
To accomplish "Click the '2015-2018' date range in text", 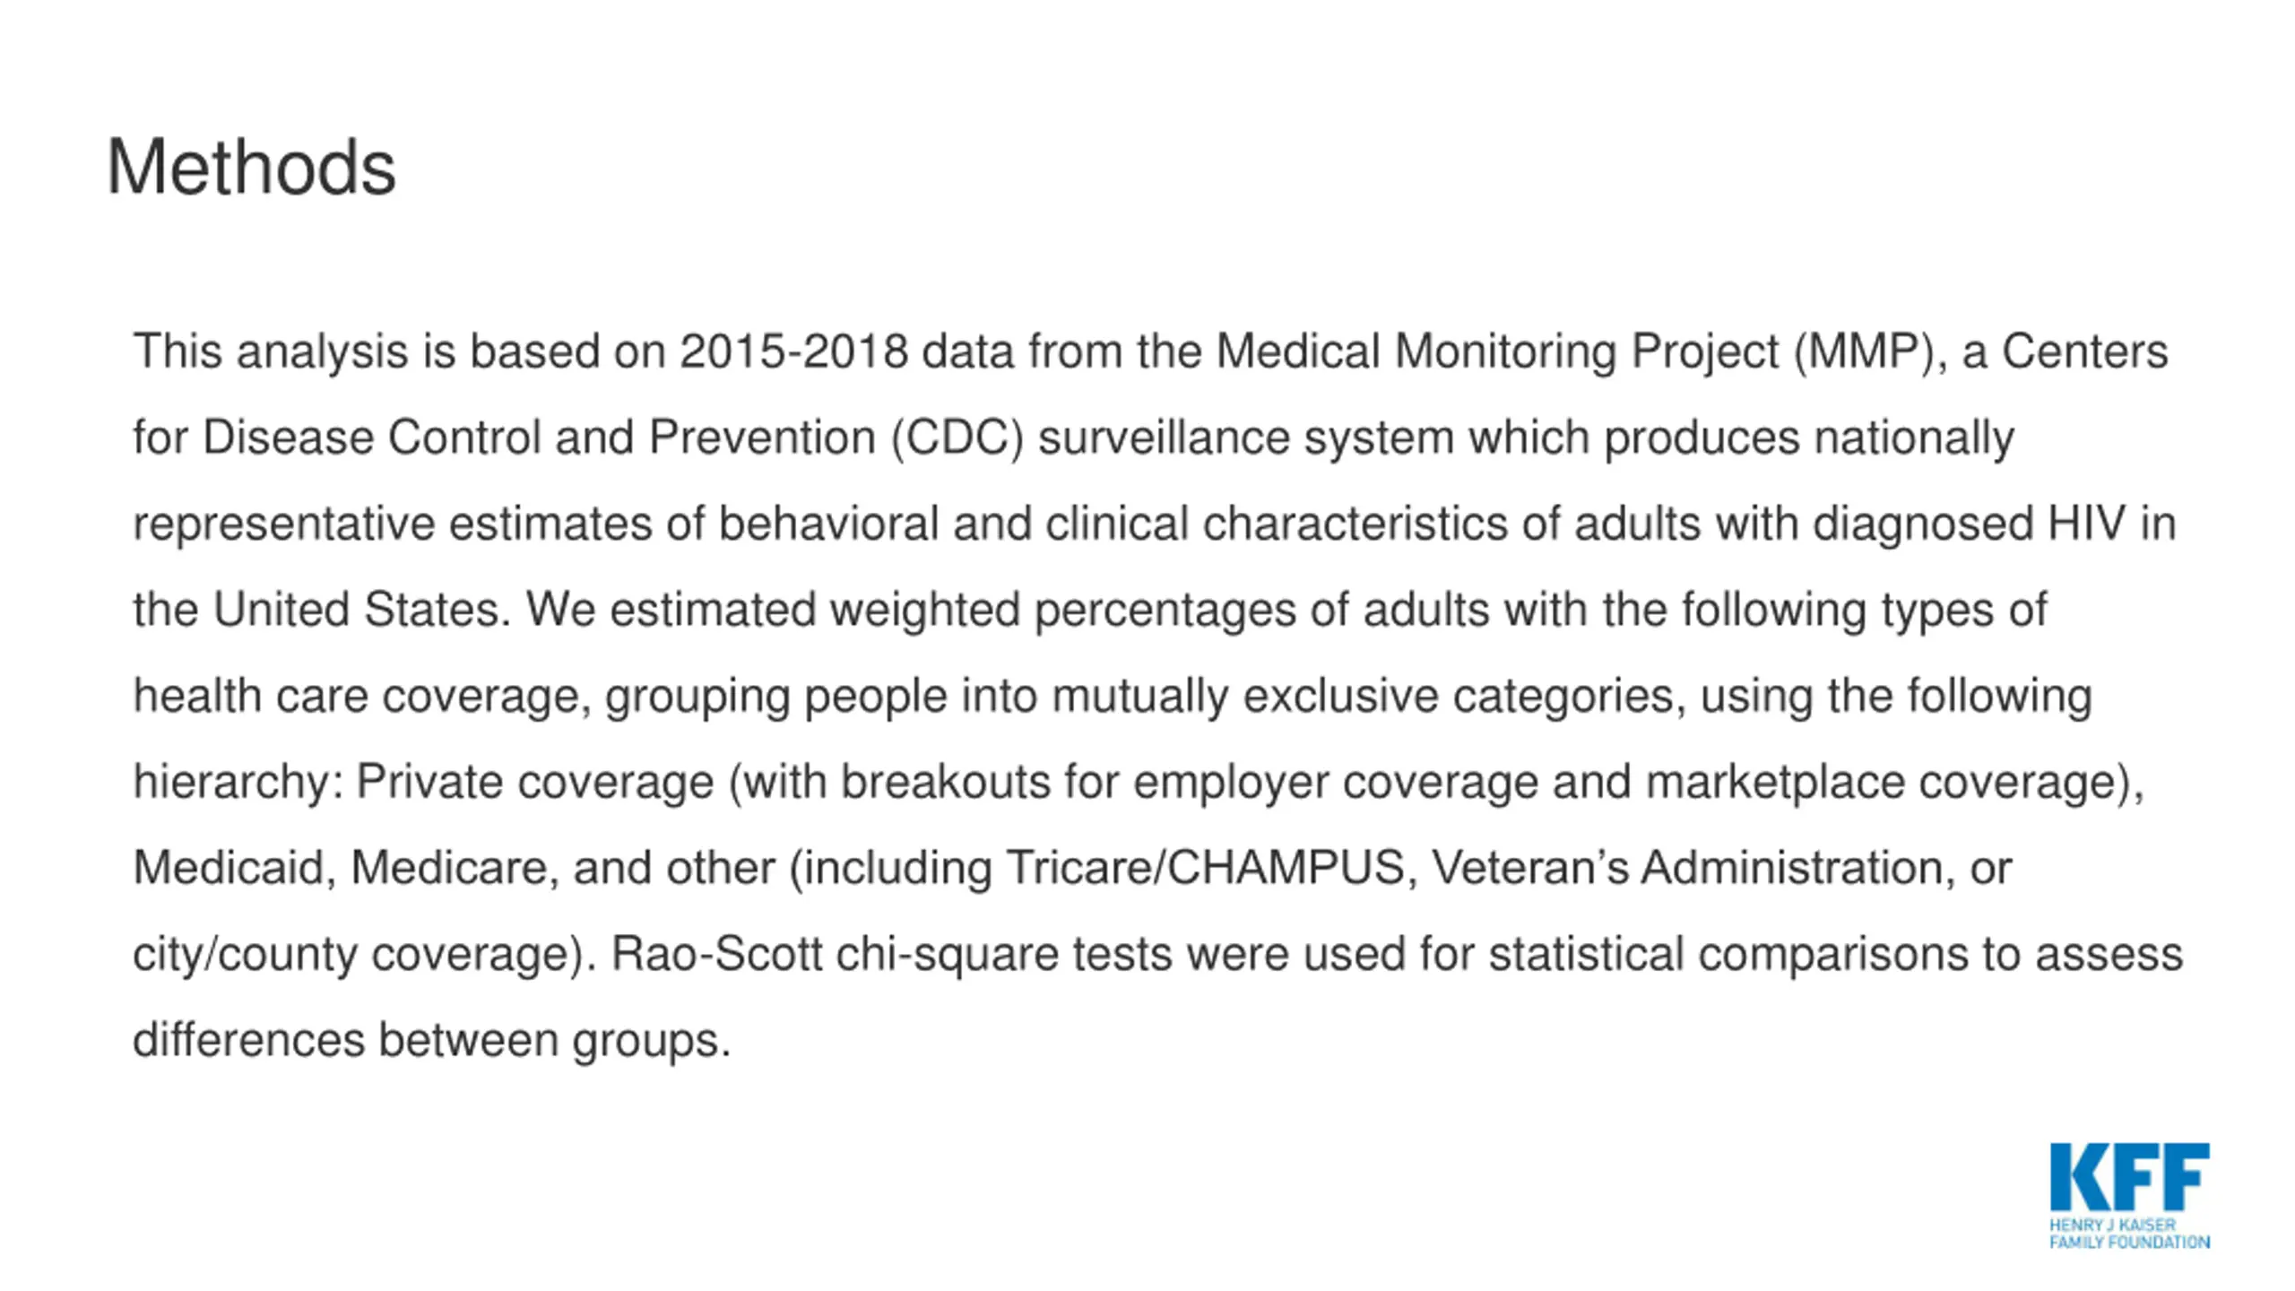I will point(793,351).
